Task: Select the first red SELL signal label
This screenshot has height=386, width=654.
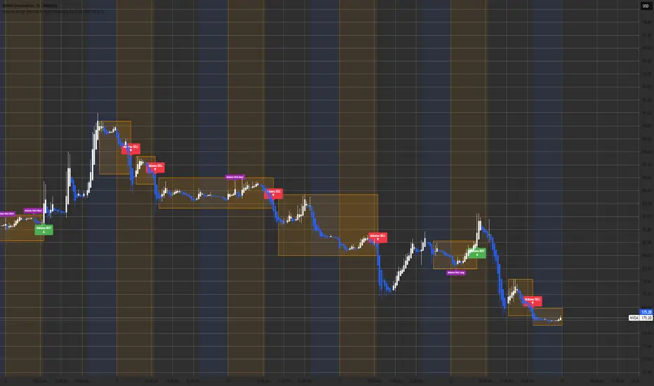Action: (x=131, y=149)
